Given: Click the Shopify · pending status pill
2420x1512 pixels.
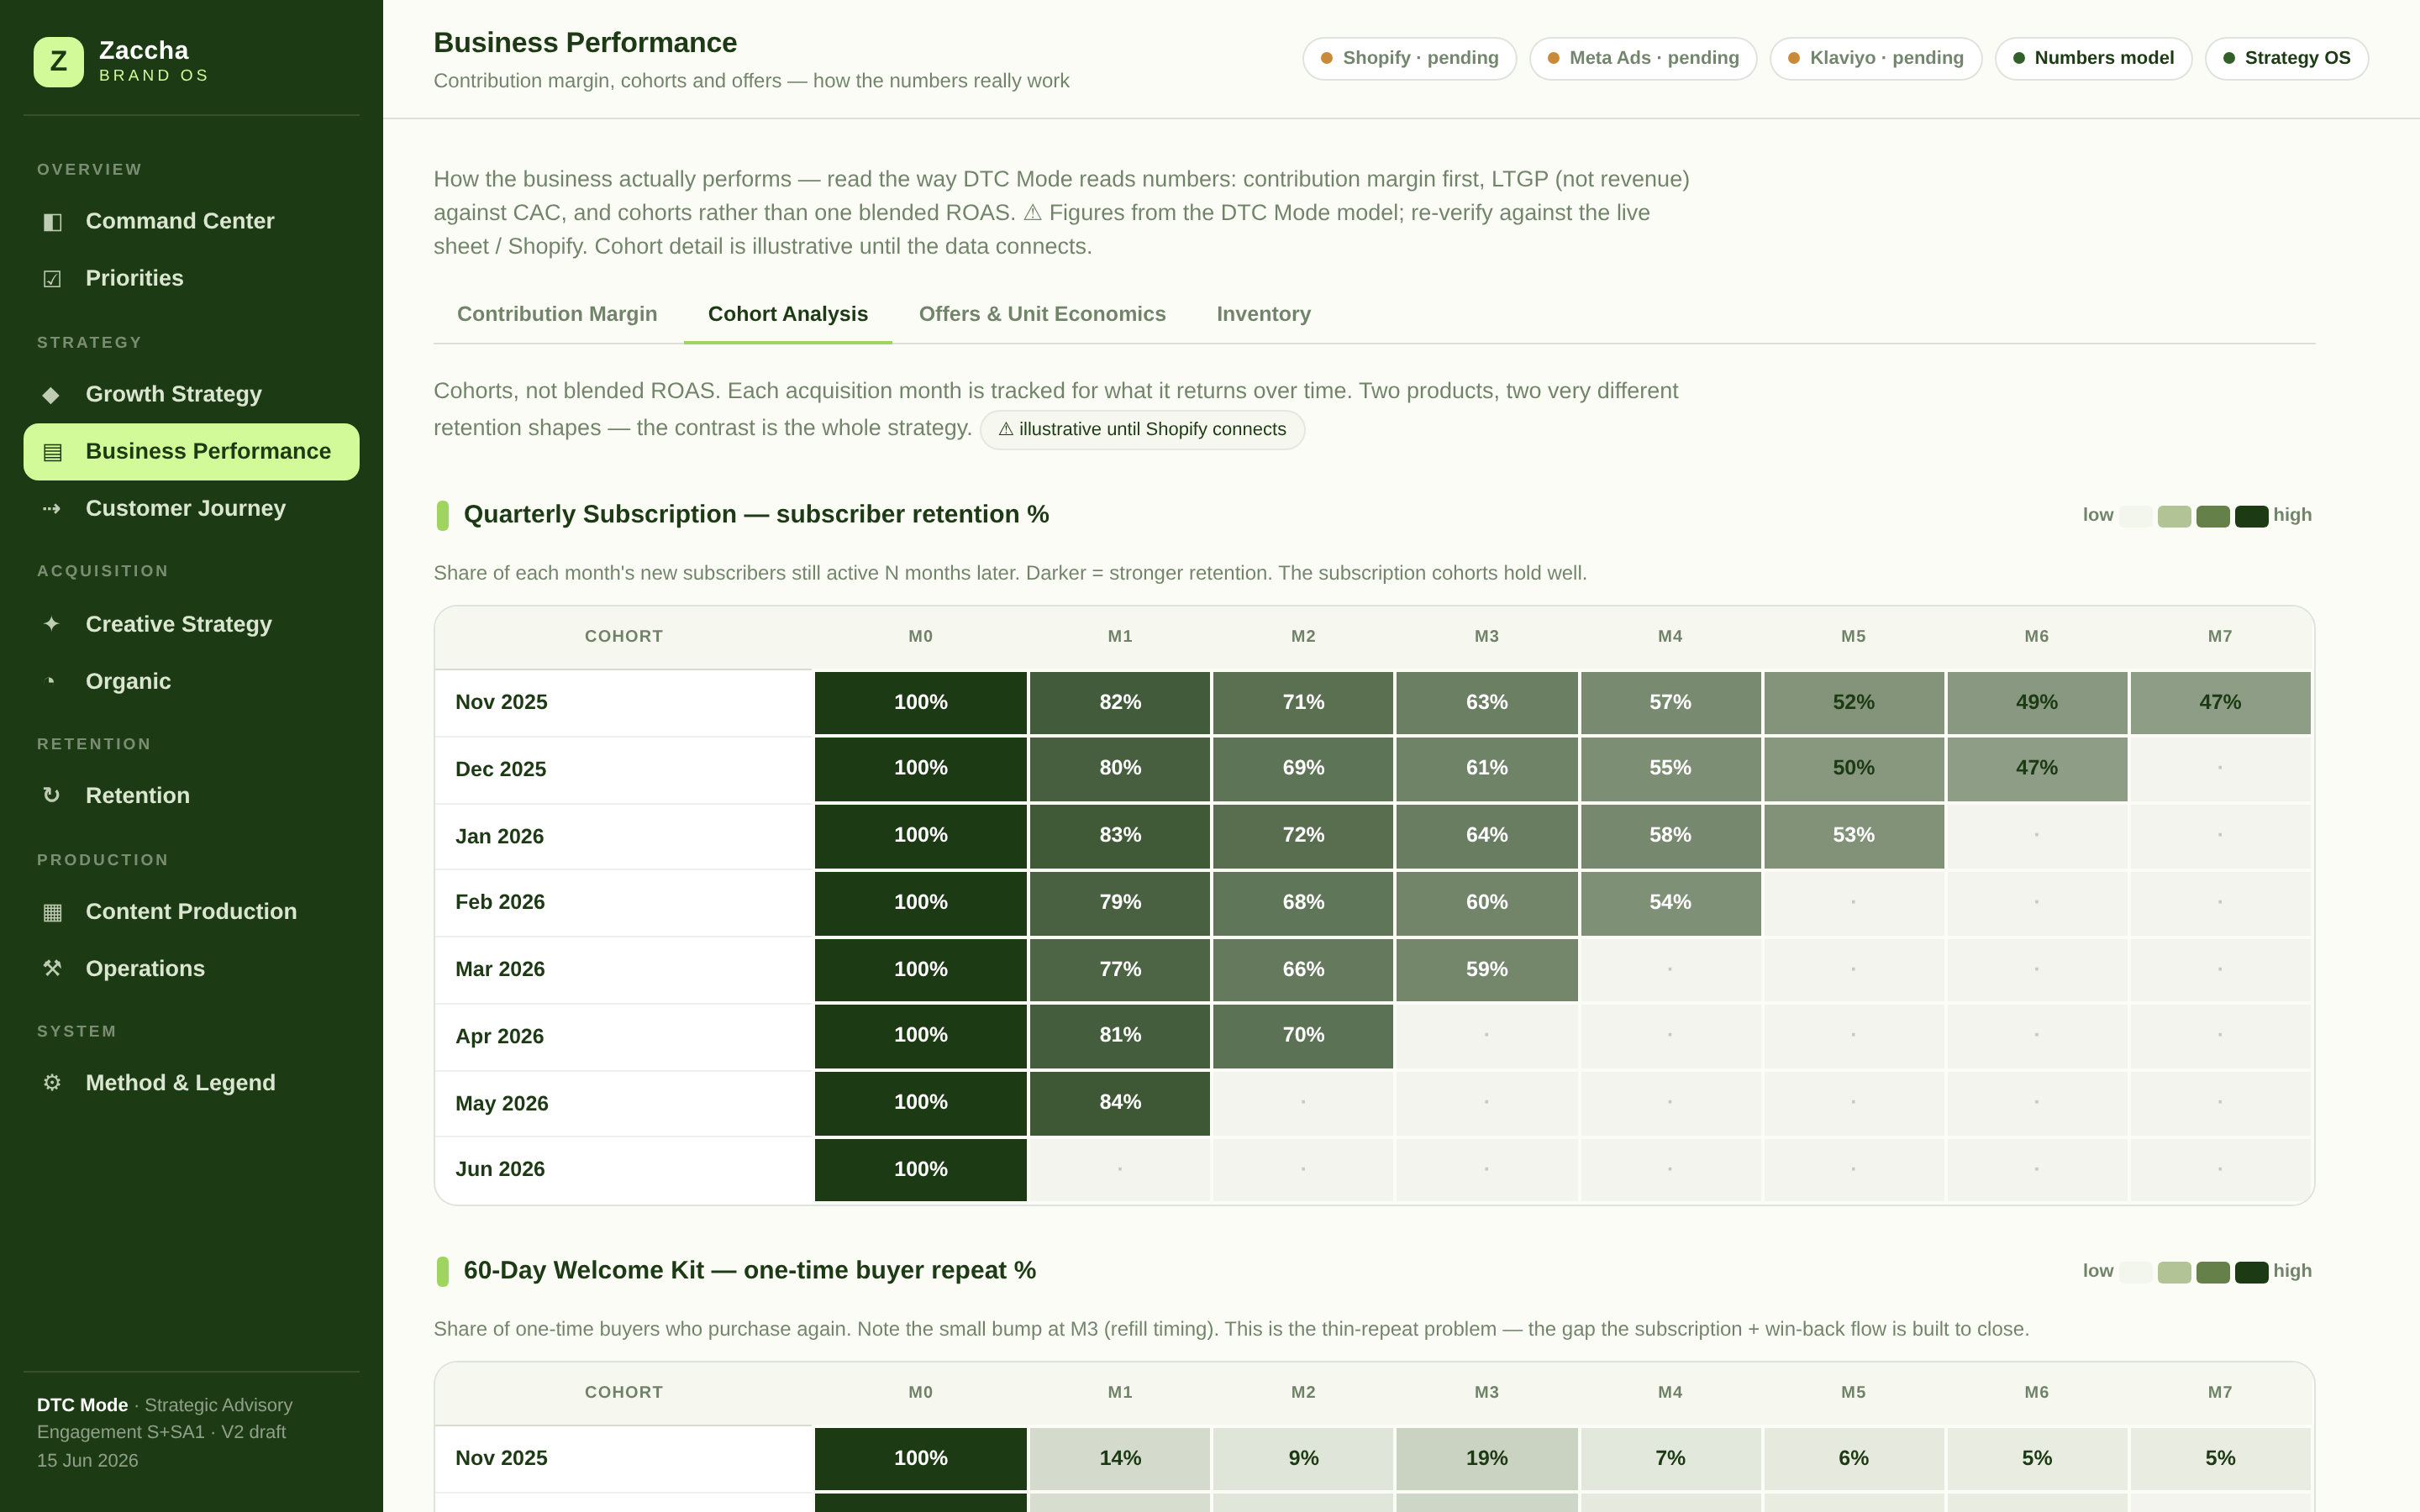Looking at the screenshot, I should point(1409,58).
